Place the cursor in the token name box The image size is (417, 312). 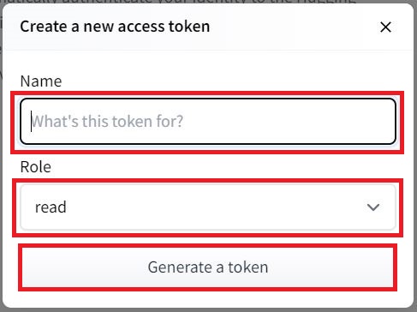coord(208,121)
